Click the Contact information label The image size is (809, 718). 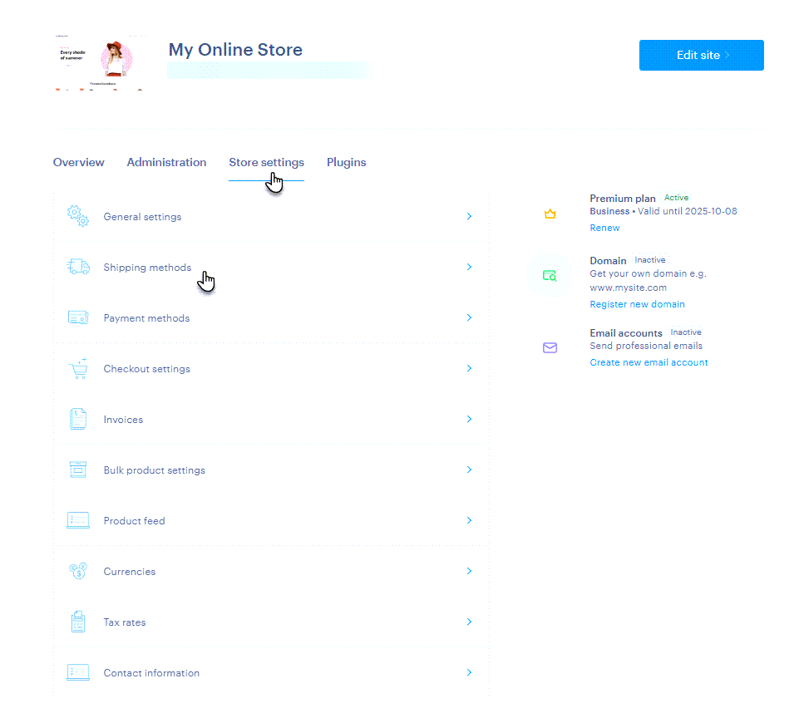pos(151,673)
